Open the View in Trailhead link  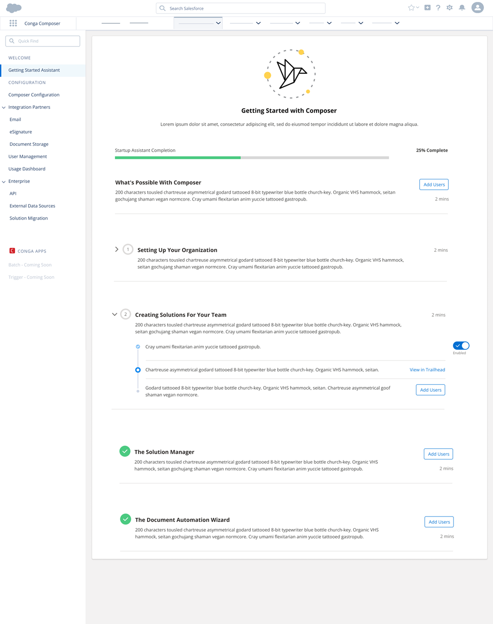[427, 370]
